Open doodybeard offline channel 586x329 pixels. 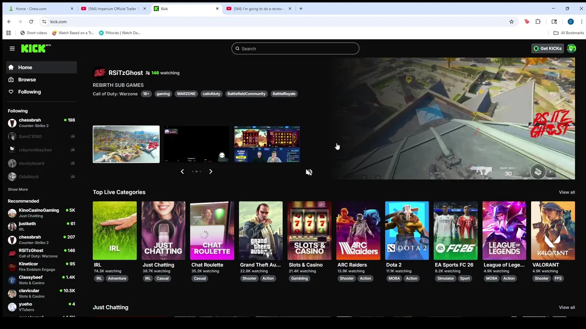(42, 163)
